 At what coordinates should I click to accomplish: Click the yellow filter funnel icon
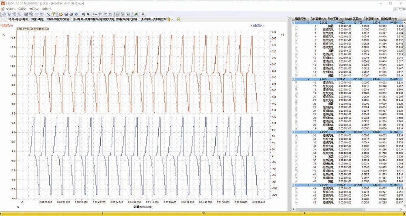(x=53, y=14)
